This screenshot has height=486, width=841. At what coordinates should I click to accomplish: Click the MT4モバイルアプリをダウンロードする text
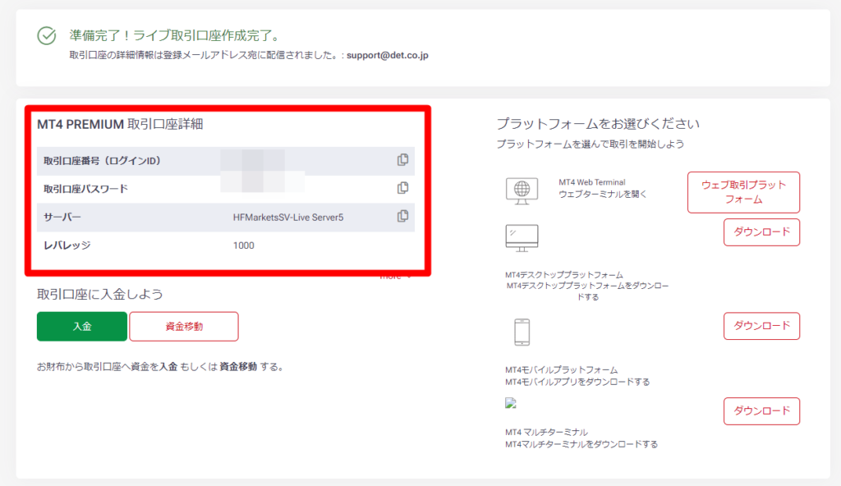(577, 382)
